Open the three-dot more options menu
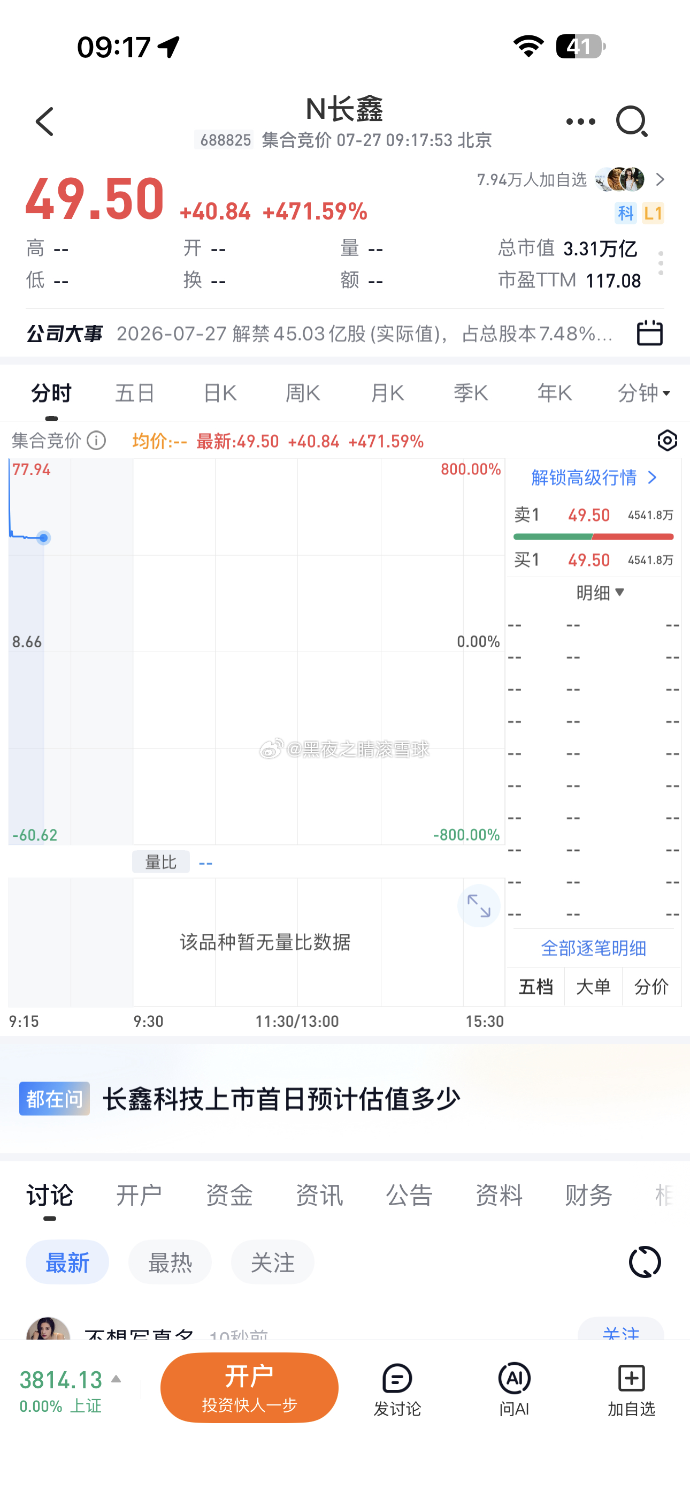This screenshot has height=1497, width=690. (x=580, y=122)
